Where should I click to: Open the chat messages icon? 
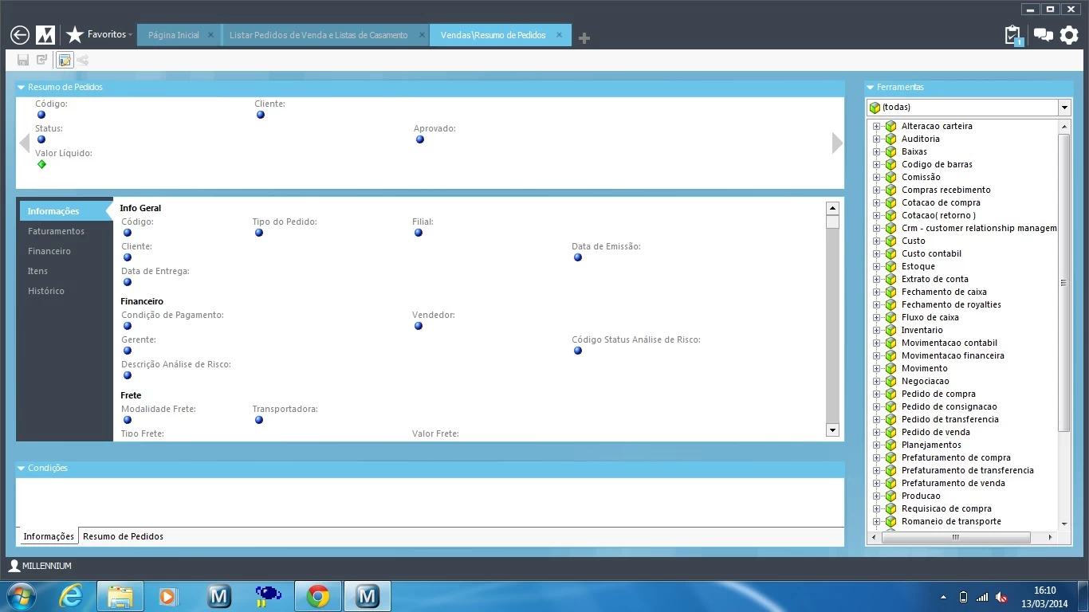click(x=1043, y=35)
